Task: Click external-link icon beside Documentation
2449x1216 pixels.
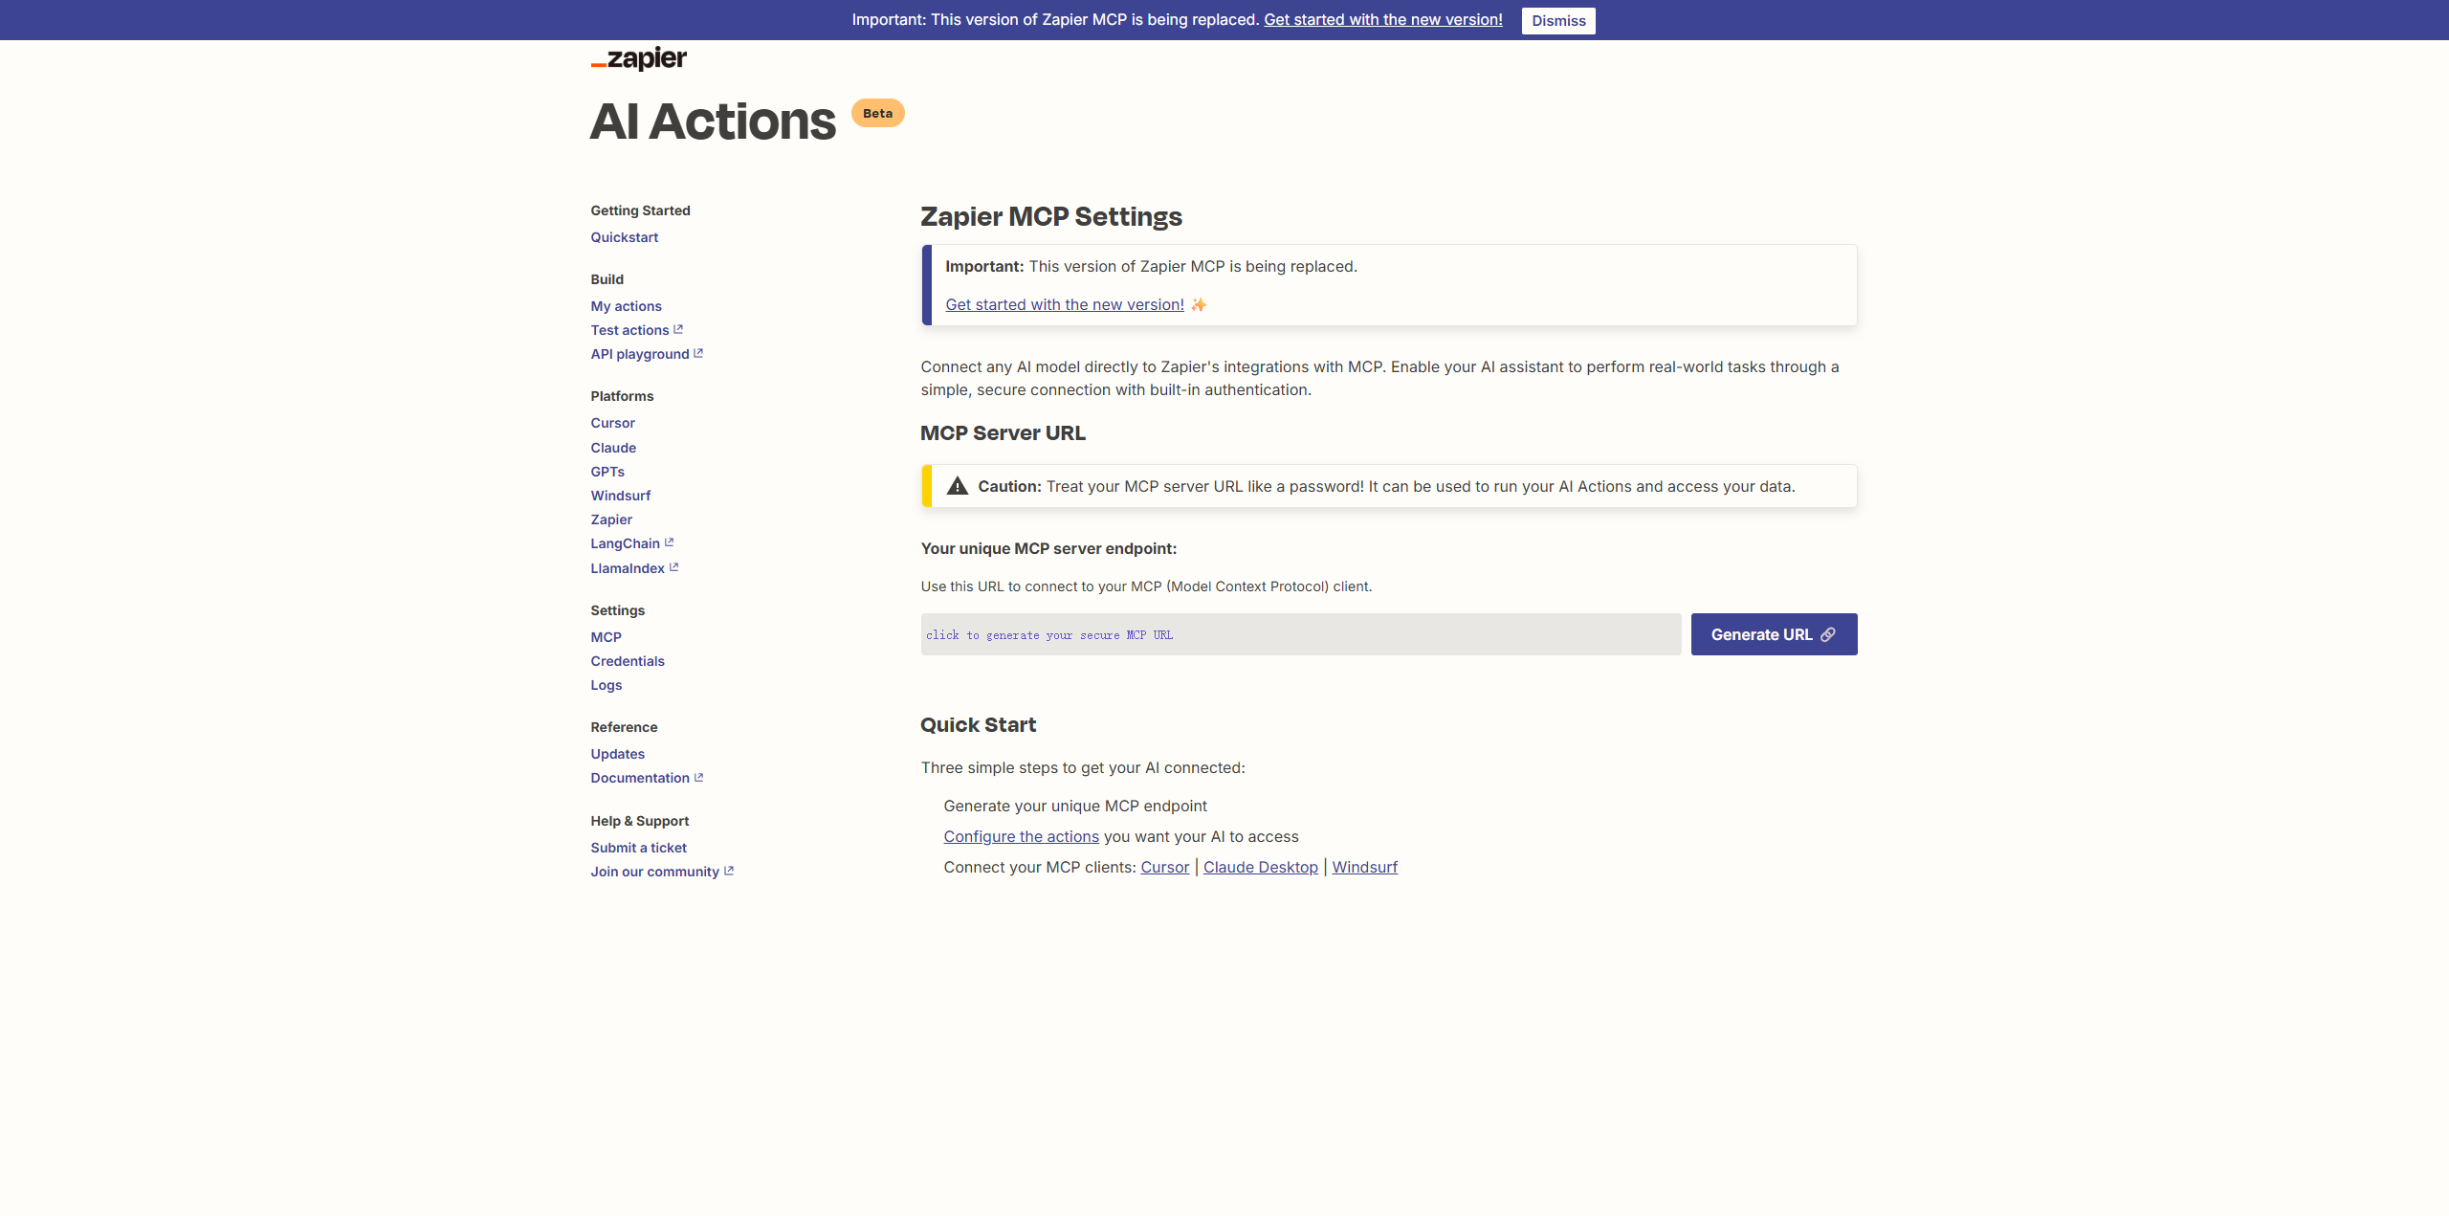Action: pyautogui.click(x=699, y=777)
